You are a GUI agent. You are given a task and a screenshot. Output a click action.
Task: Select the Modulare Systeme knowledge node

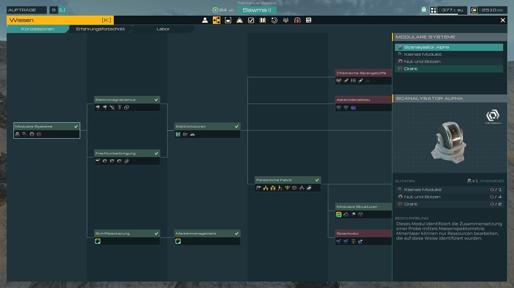(x=47, y=130)
